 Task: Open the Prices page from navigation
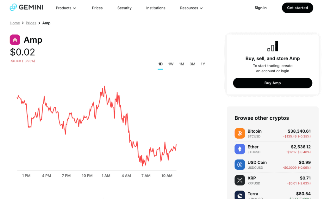(x=97, y=8)
